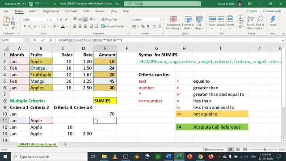Open Cell Styles gallery
The height and width of the screenshot is (161, 286).
(x=199, y=23)
